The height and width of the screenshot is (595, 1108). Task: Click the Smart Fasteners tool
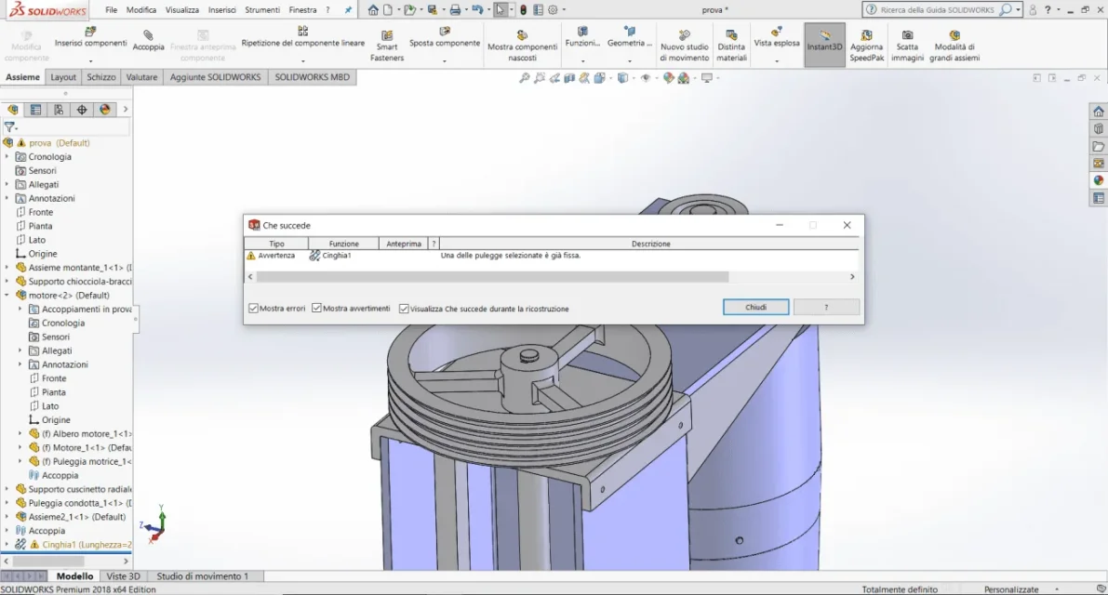coord(386,46)
